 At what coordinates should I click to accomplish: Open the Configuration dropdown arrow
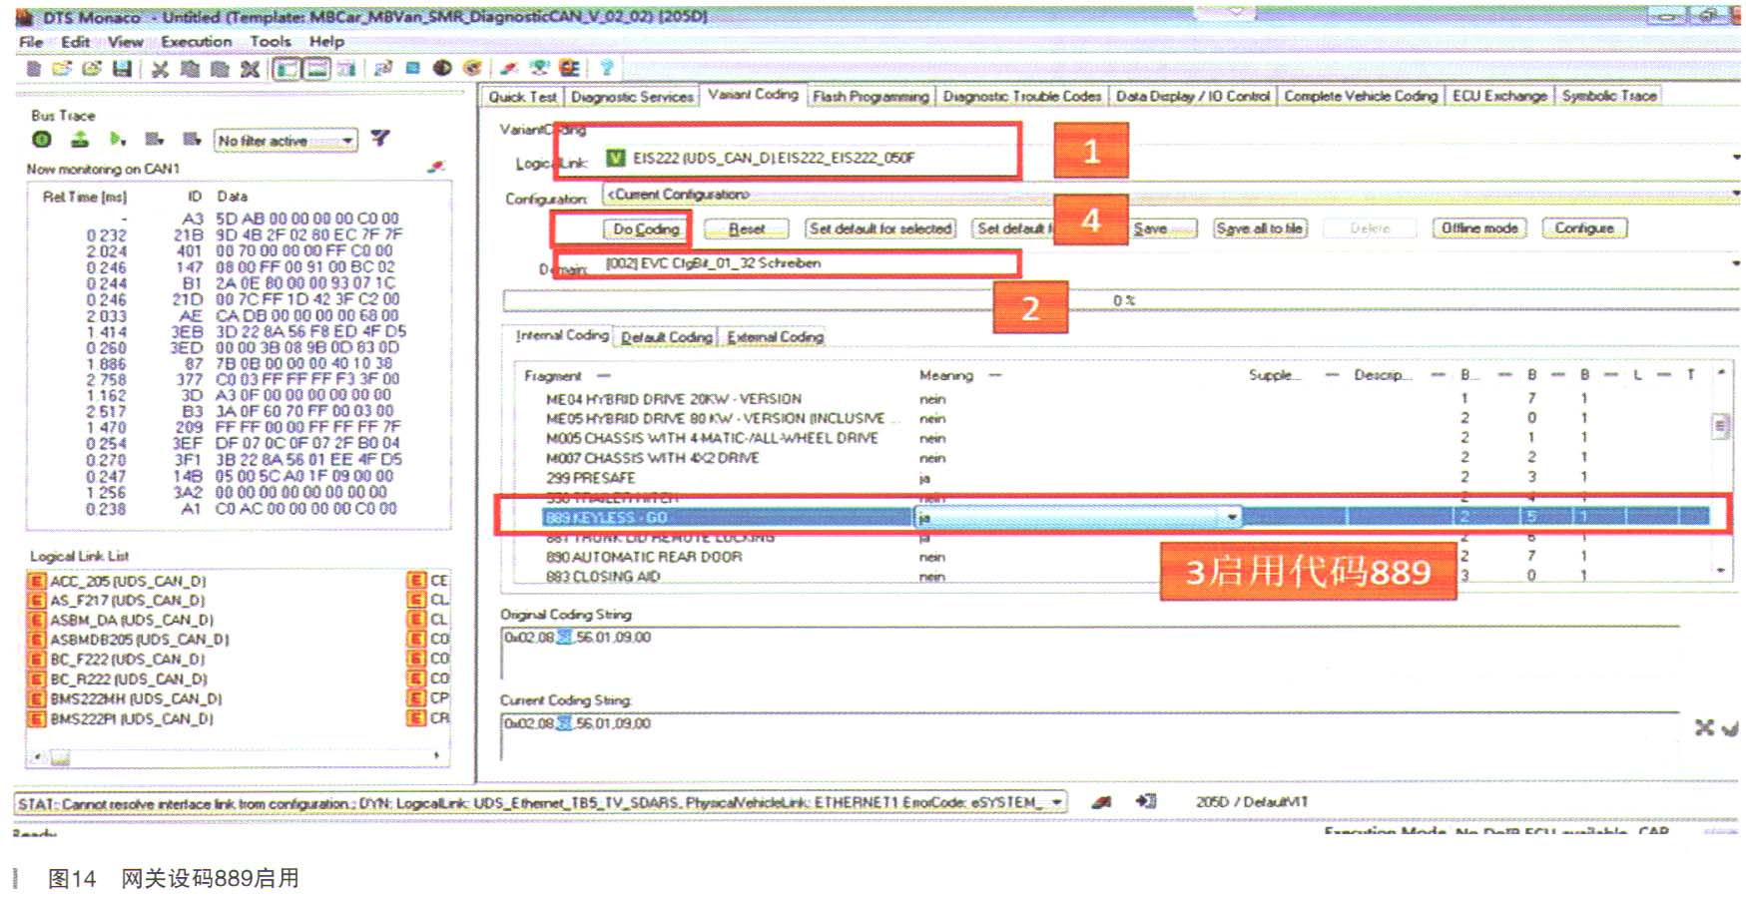point(1737,194)
